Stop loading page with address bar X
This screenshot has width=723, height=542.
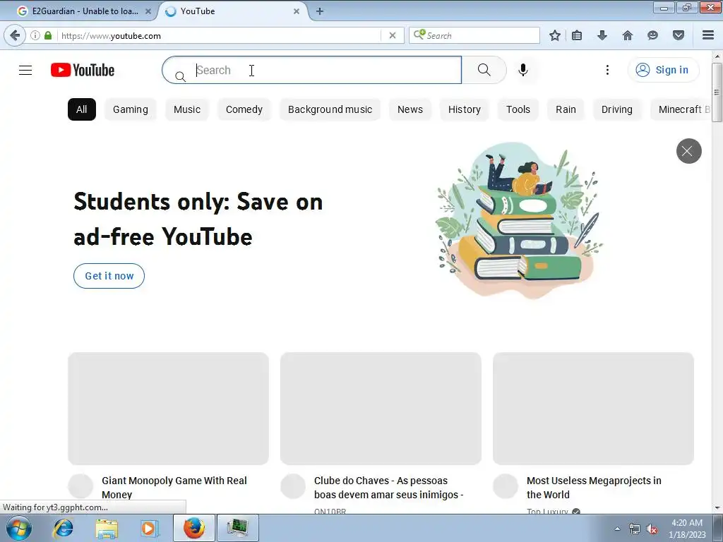(393, 35)
